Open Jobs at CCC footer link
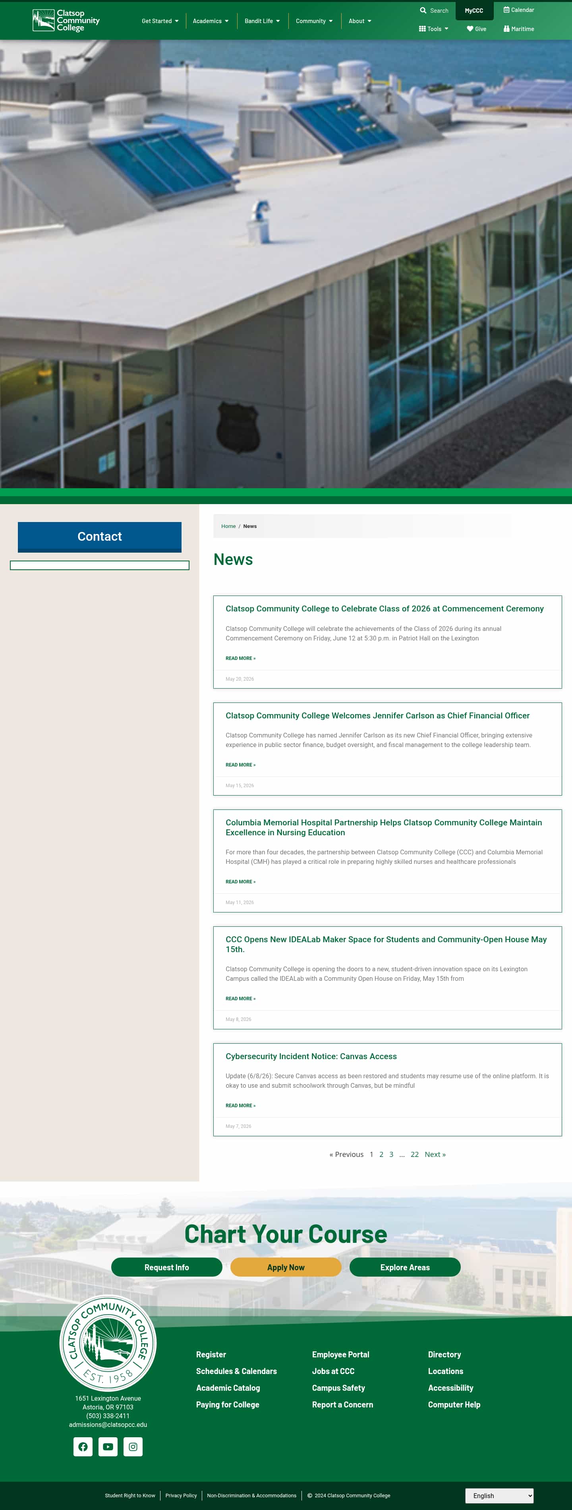This screenshot has height=1510, width=572. 333,1372
